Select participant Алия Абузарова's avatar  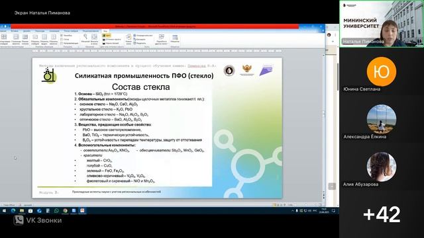point(382,167)
